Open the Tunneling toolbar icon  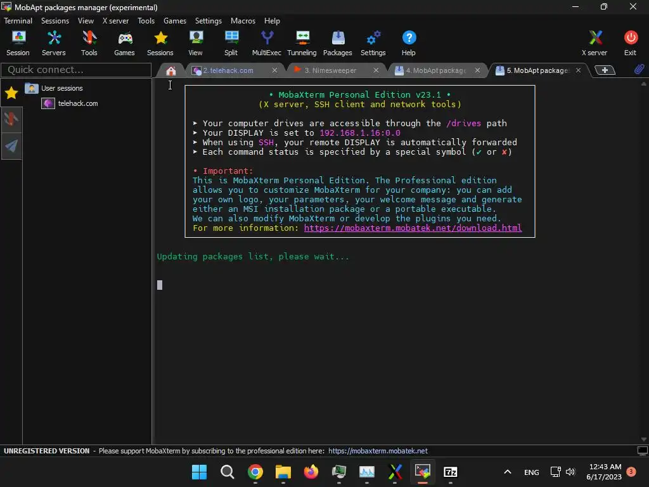click(302, 43)
